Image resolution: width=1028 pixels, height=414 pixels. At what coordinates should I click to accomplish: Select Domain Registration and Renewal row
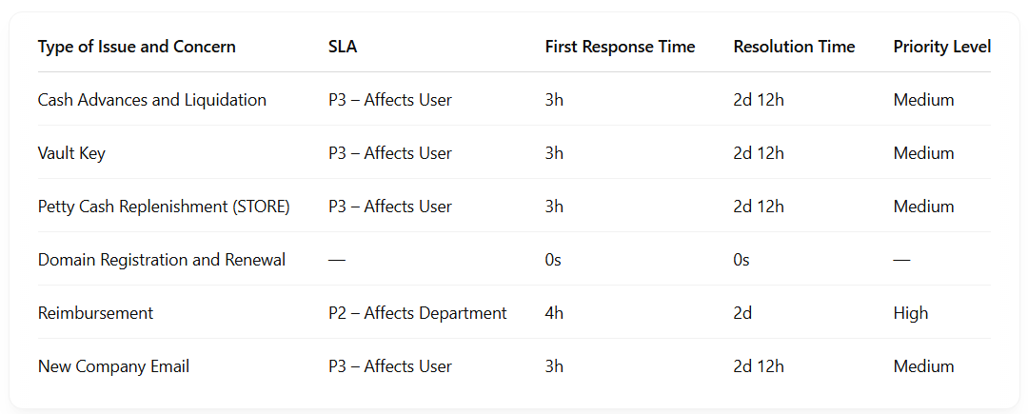click(162, 260)
